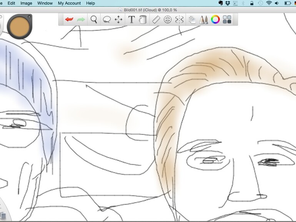Click the Evernote menu bar icon

pos(221,3)
